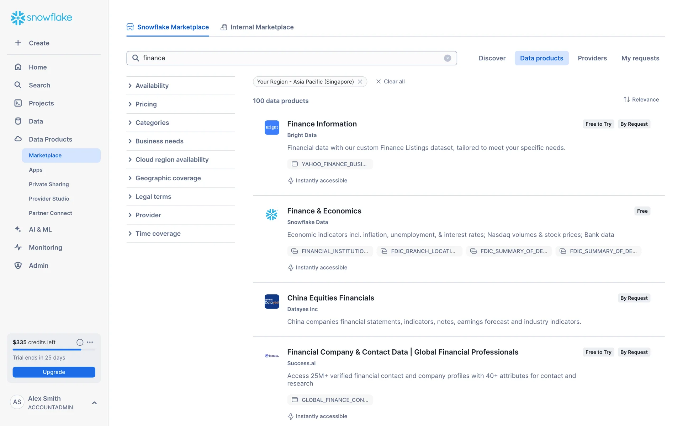Click the finance search field
This screenshot has height=426, width=683.
click(285, 58)
